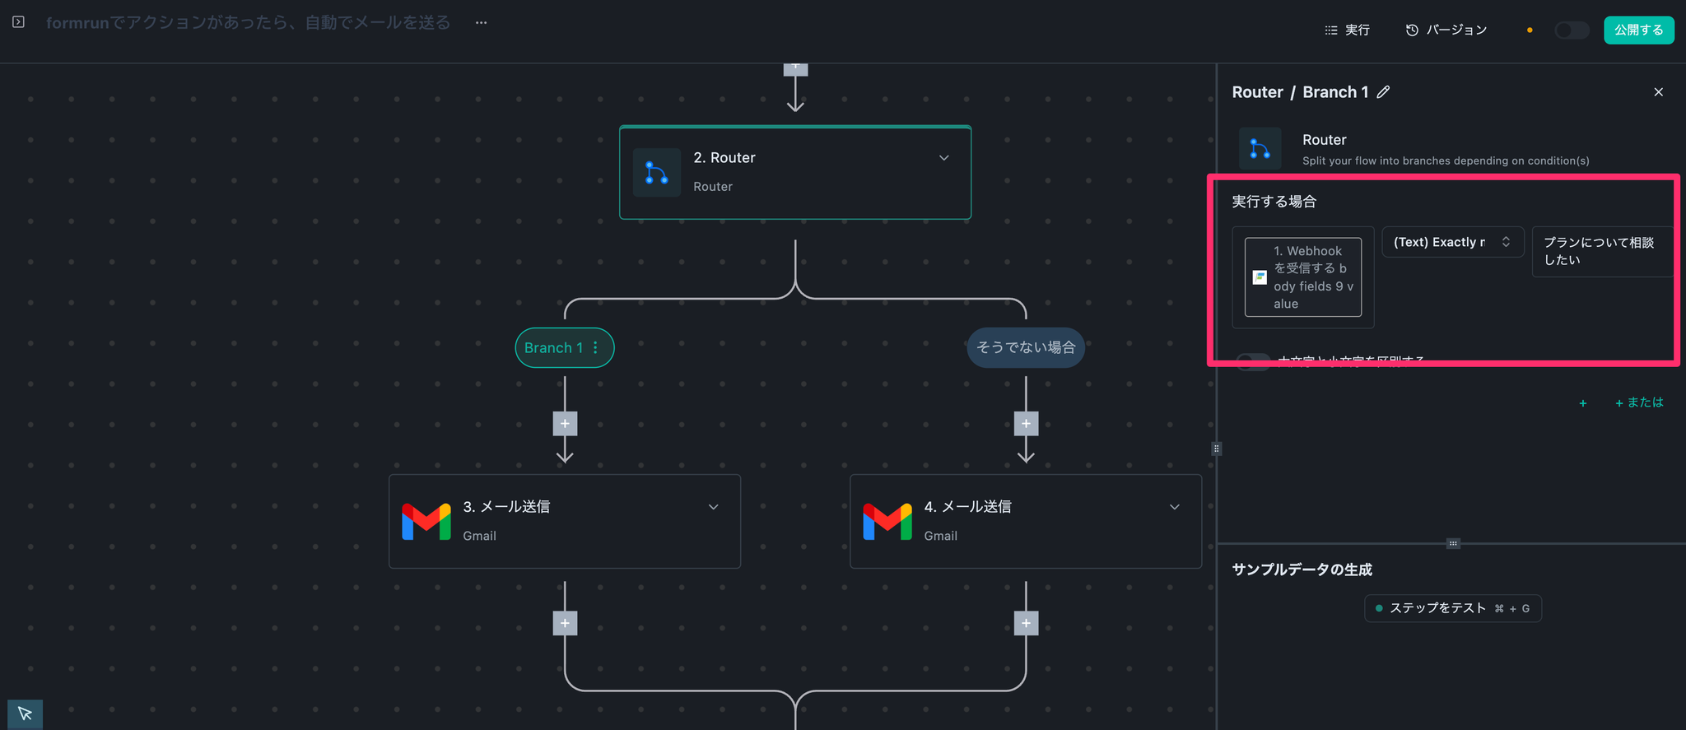The width and height of the screenshot is (1686, 730).
Task: Expand the 2. Router step chevron
Action: [x=944, y=158]
